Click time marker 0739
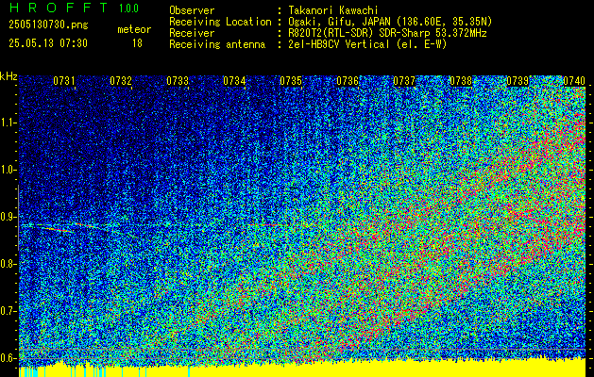This screenshot has height=377, width=594. (x=518, y=81)
